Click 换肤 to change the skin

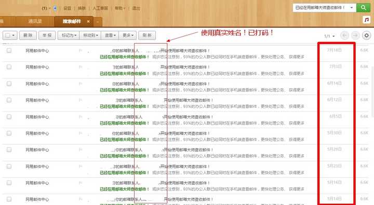(82, 8)
